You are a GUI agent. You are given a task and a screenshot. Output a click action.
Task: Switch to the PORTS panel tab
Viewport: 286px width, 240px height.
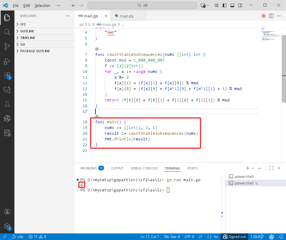click(x=192, y=168)
